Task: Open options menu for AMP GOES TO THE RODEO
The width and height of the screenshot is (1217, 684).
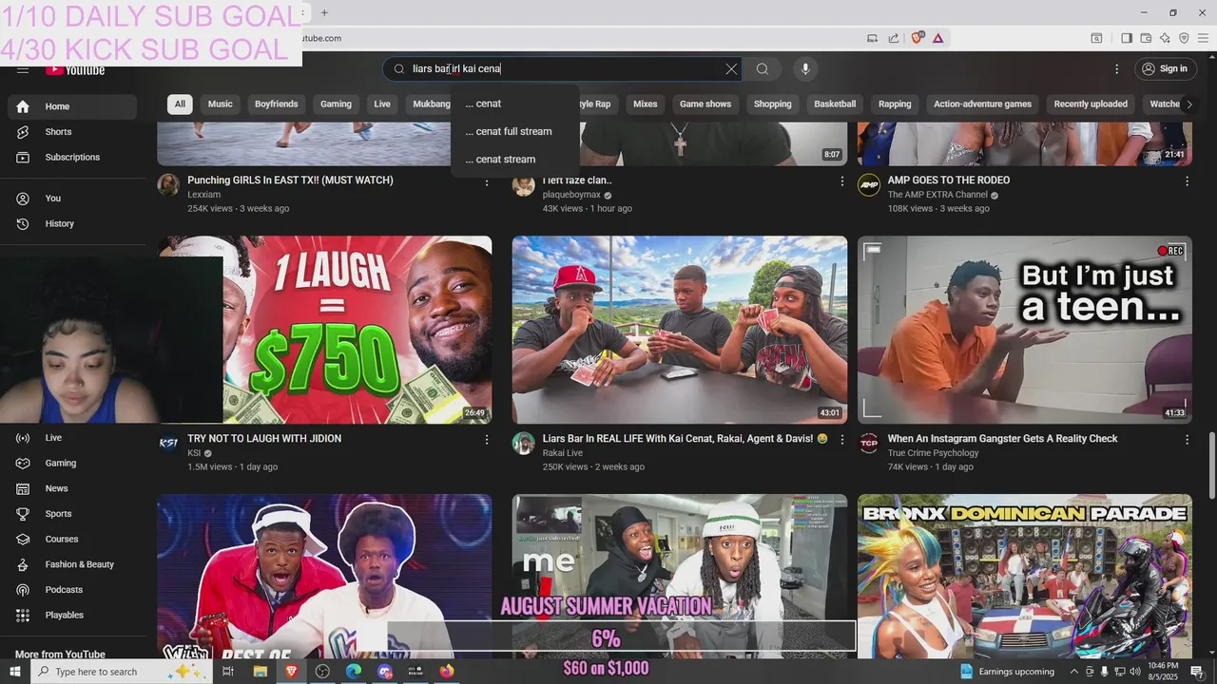Action: click(1187, 180)
